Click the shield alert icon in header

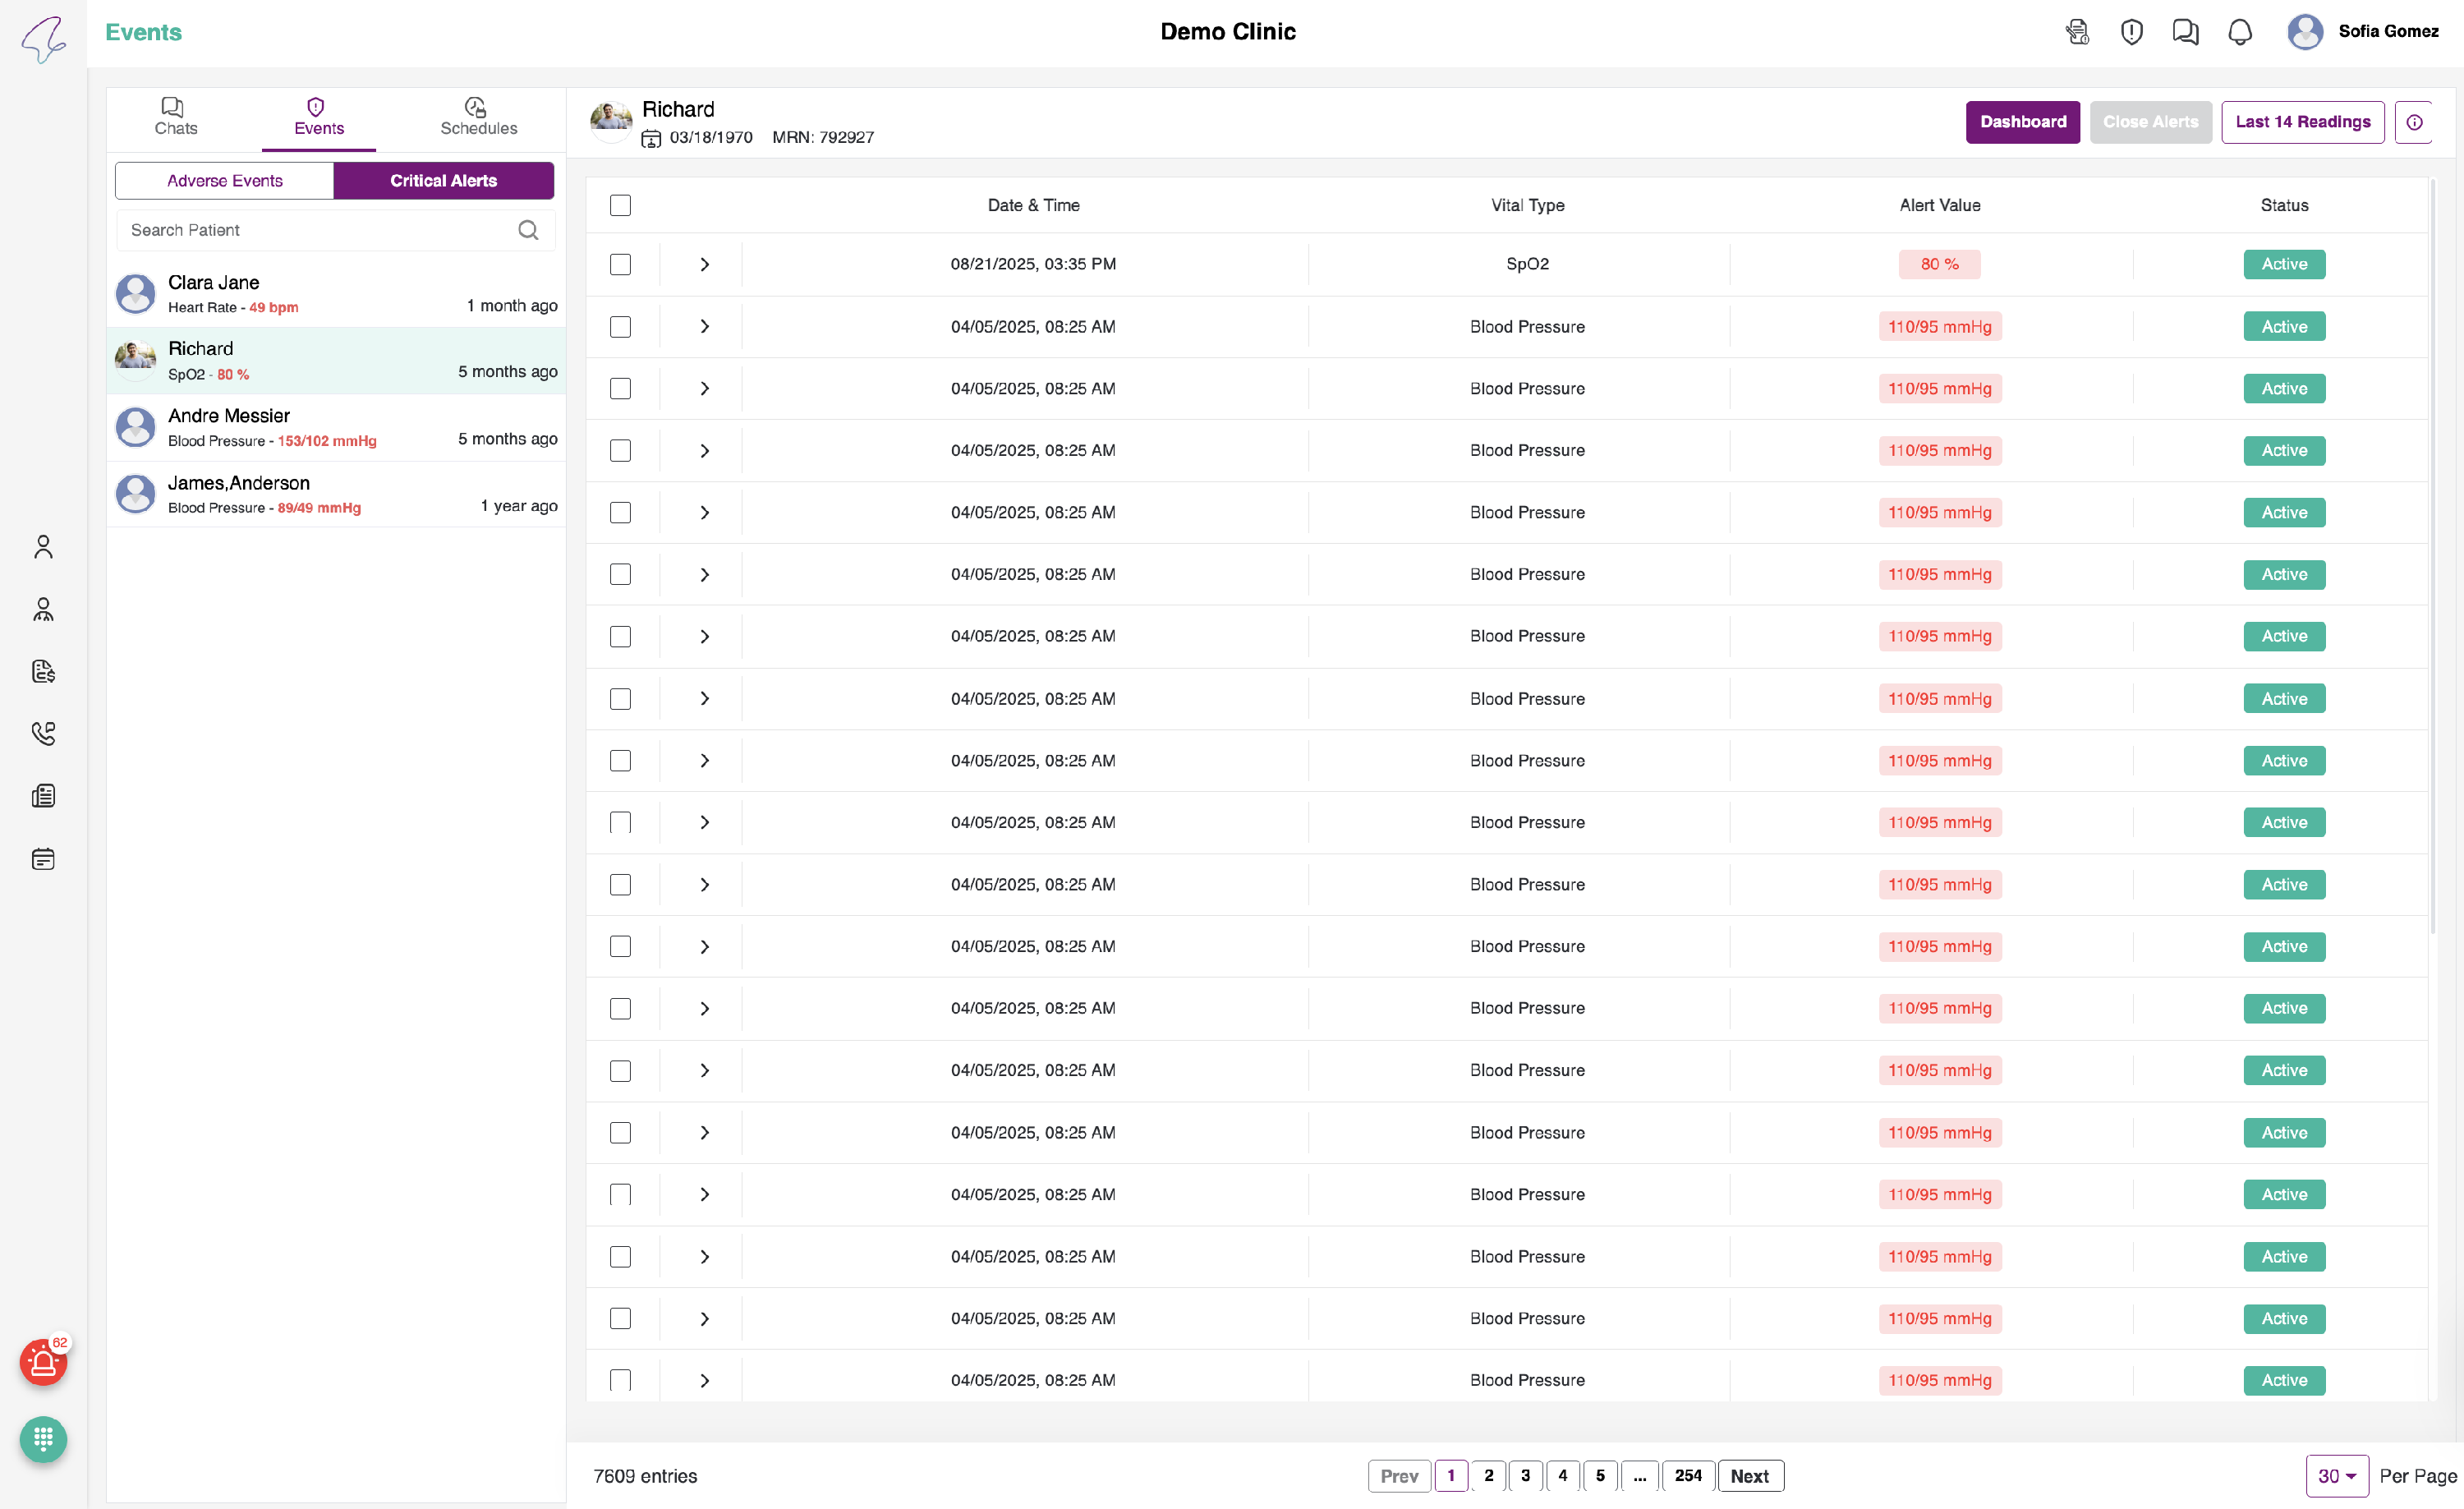[x=2131, y=32]
